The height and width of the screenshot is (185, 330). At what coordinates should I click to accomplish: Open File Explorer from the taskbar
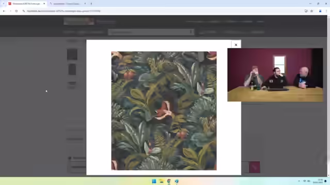pos(161,181)
